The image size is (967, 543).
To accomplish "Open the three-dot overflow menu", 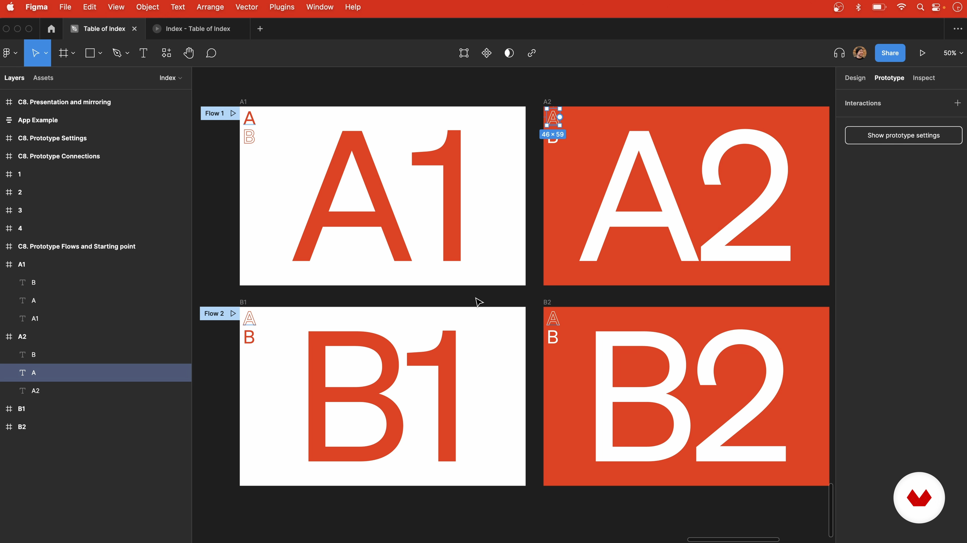I will click(x=958, y=28).
